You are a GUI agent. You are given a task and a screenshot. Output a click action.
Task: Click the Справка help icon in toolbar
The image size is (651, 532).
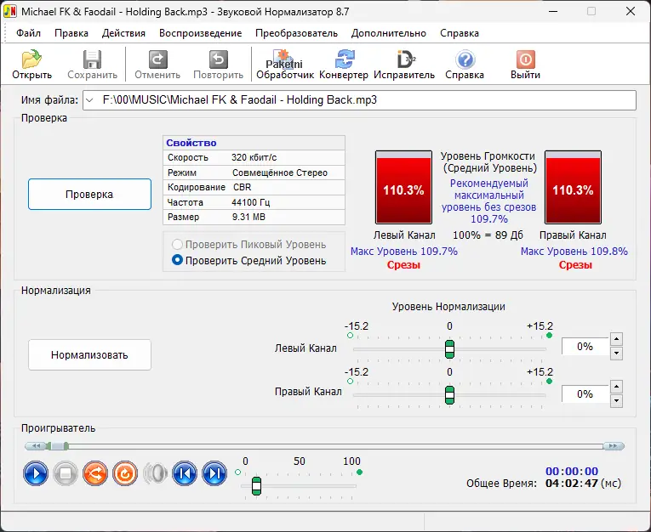pos(465,60)
